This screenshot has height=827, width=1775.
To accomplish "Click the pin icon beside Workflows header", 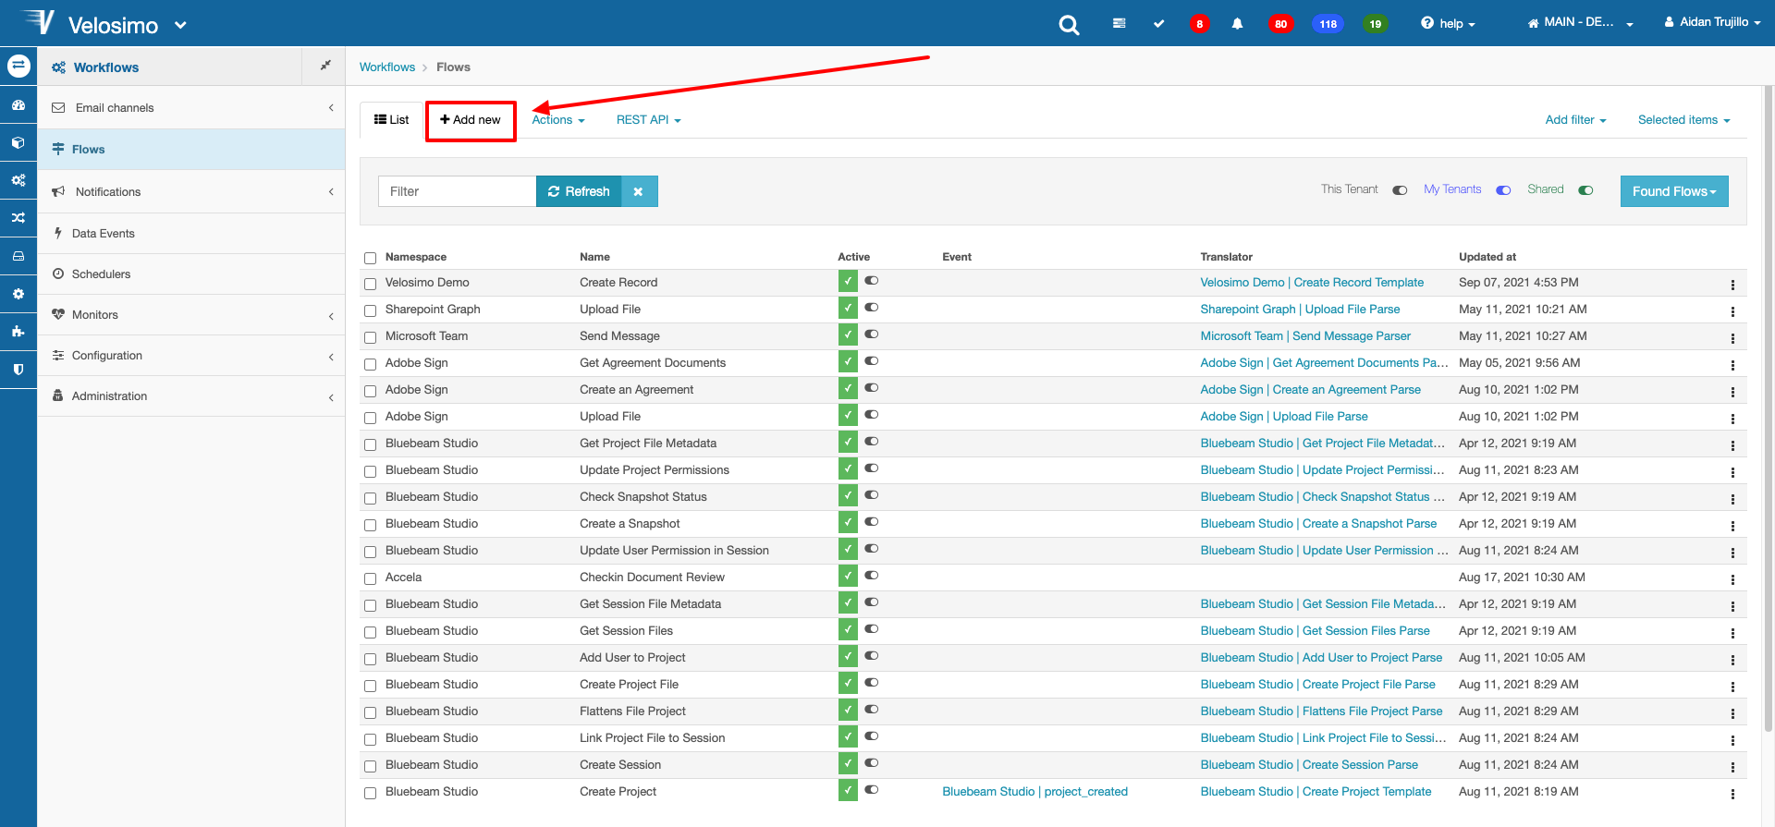I will pos(324,66).
